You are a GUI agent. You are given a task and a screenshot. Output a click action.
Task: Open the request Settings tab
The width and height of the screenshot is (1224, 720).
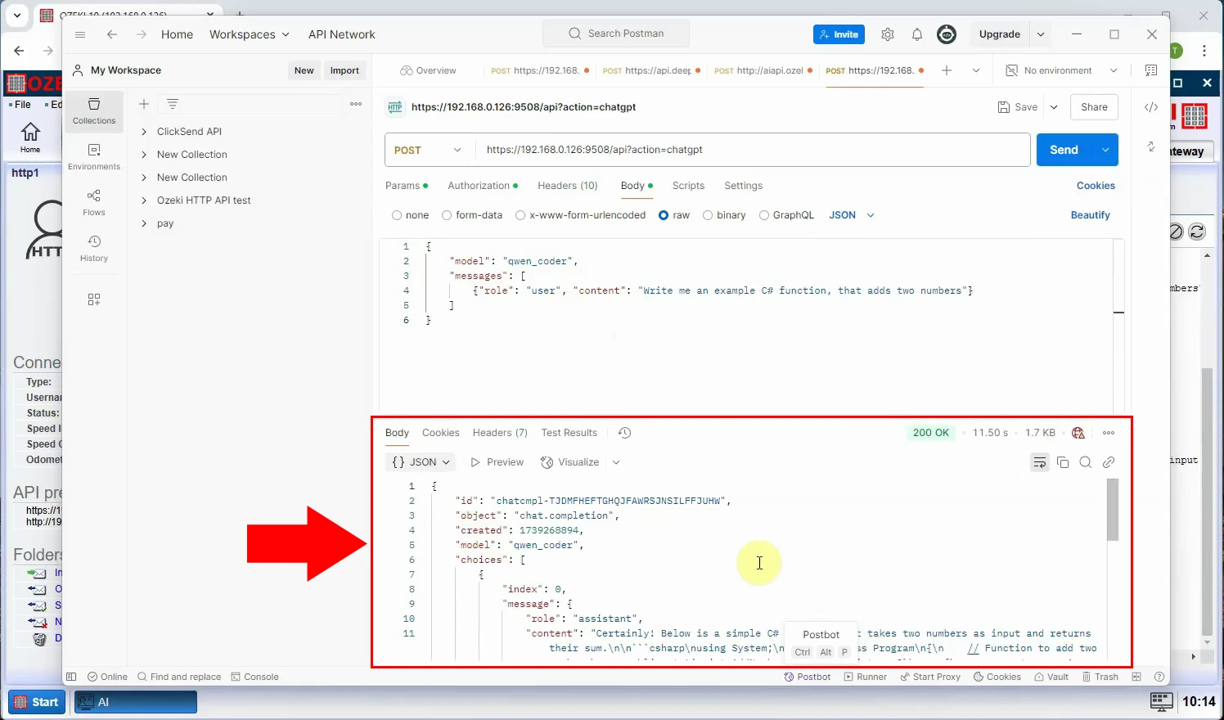click(x=743, y=186)
